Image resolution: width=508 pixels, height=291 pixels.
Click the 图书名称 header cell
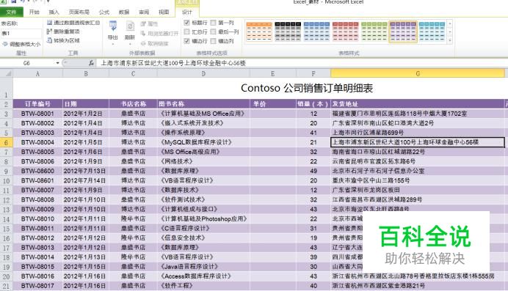click(203, 104)
